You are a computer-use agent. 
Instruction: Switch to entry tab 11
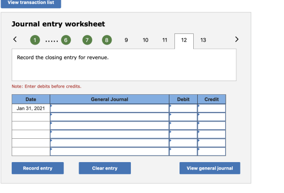pos(165,40)
